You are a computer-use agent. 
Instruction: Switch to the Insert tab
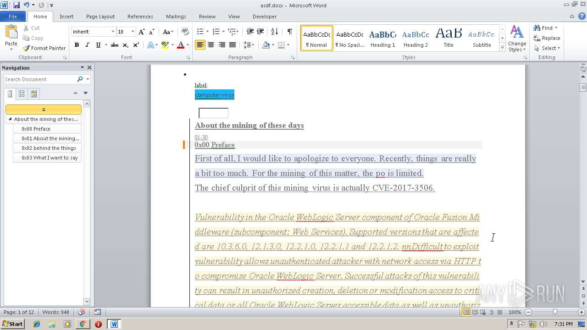[66, 16]
